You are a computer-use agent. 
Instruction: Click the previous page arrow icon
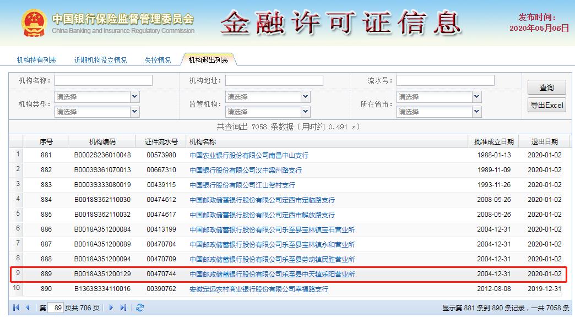[x=28, y=308]
